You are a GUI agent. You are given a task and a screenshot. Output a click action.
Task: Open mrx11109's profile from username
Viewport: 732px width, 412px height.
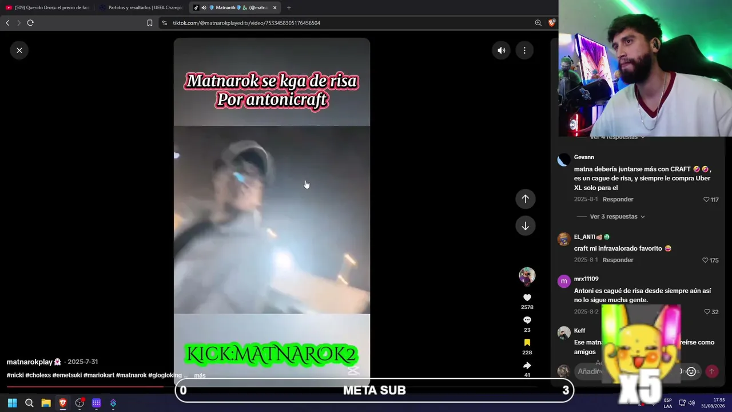[x=586, y=279]
